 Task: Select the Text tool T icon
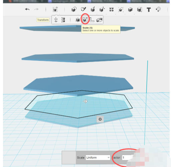coord(149,10)
